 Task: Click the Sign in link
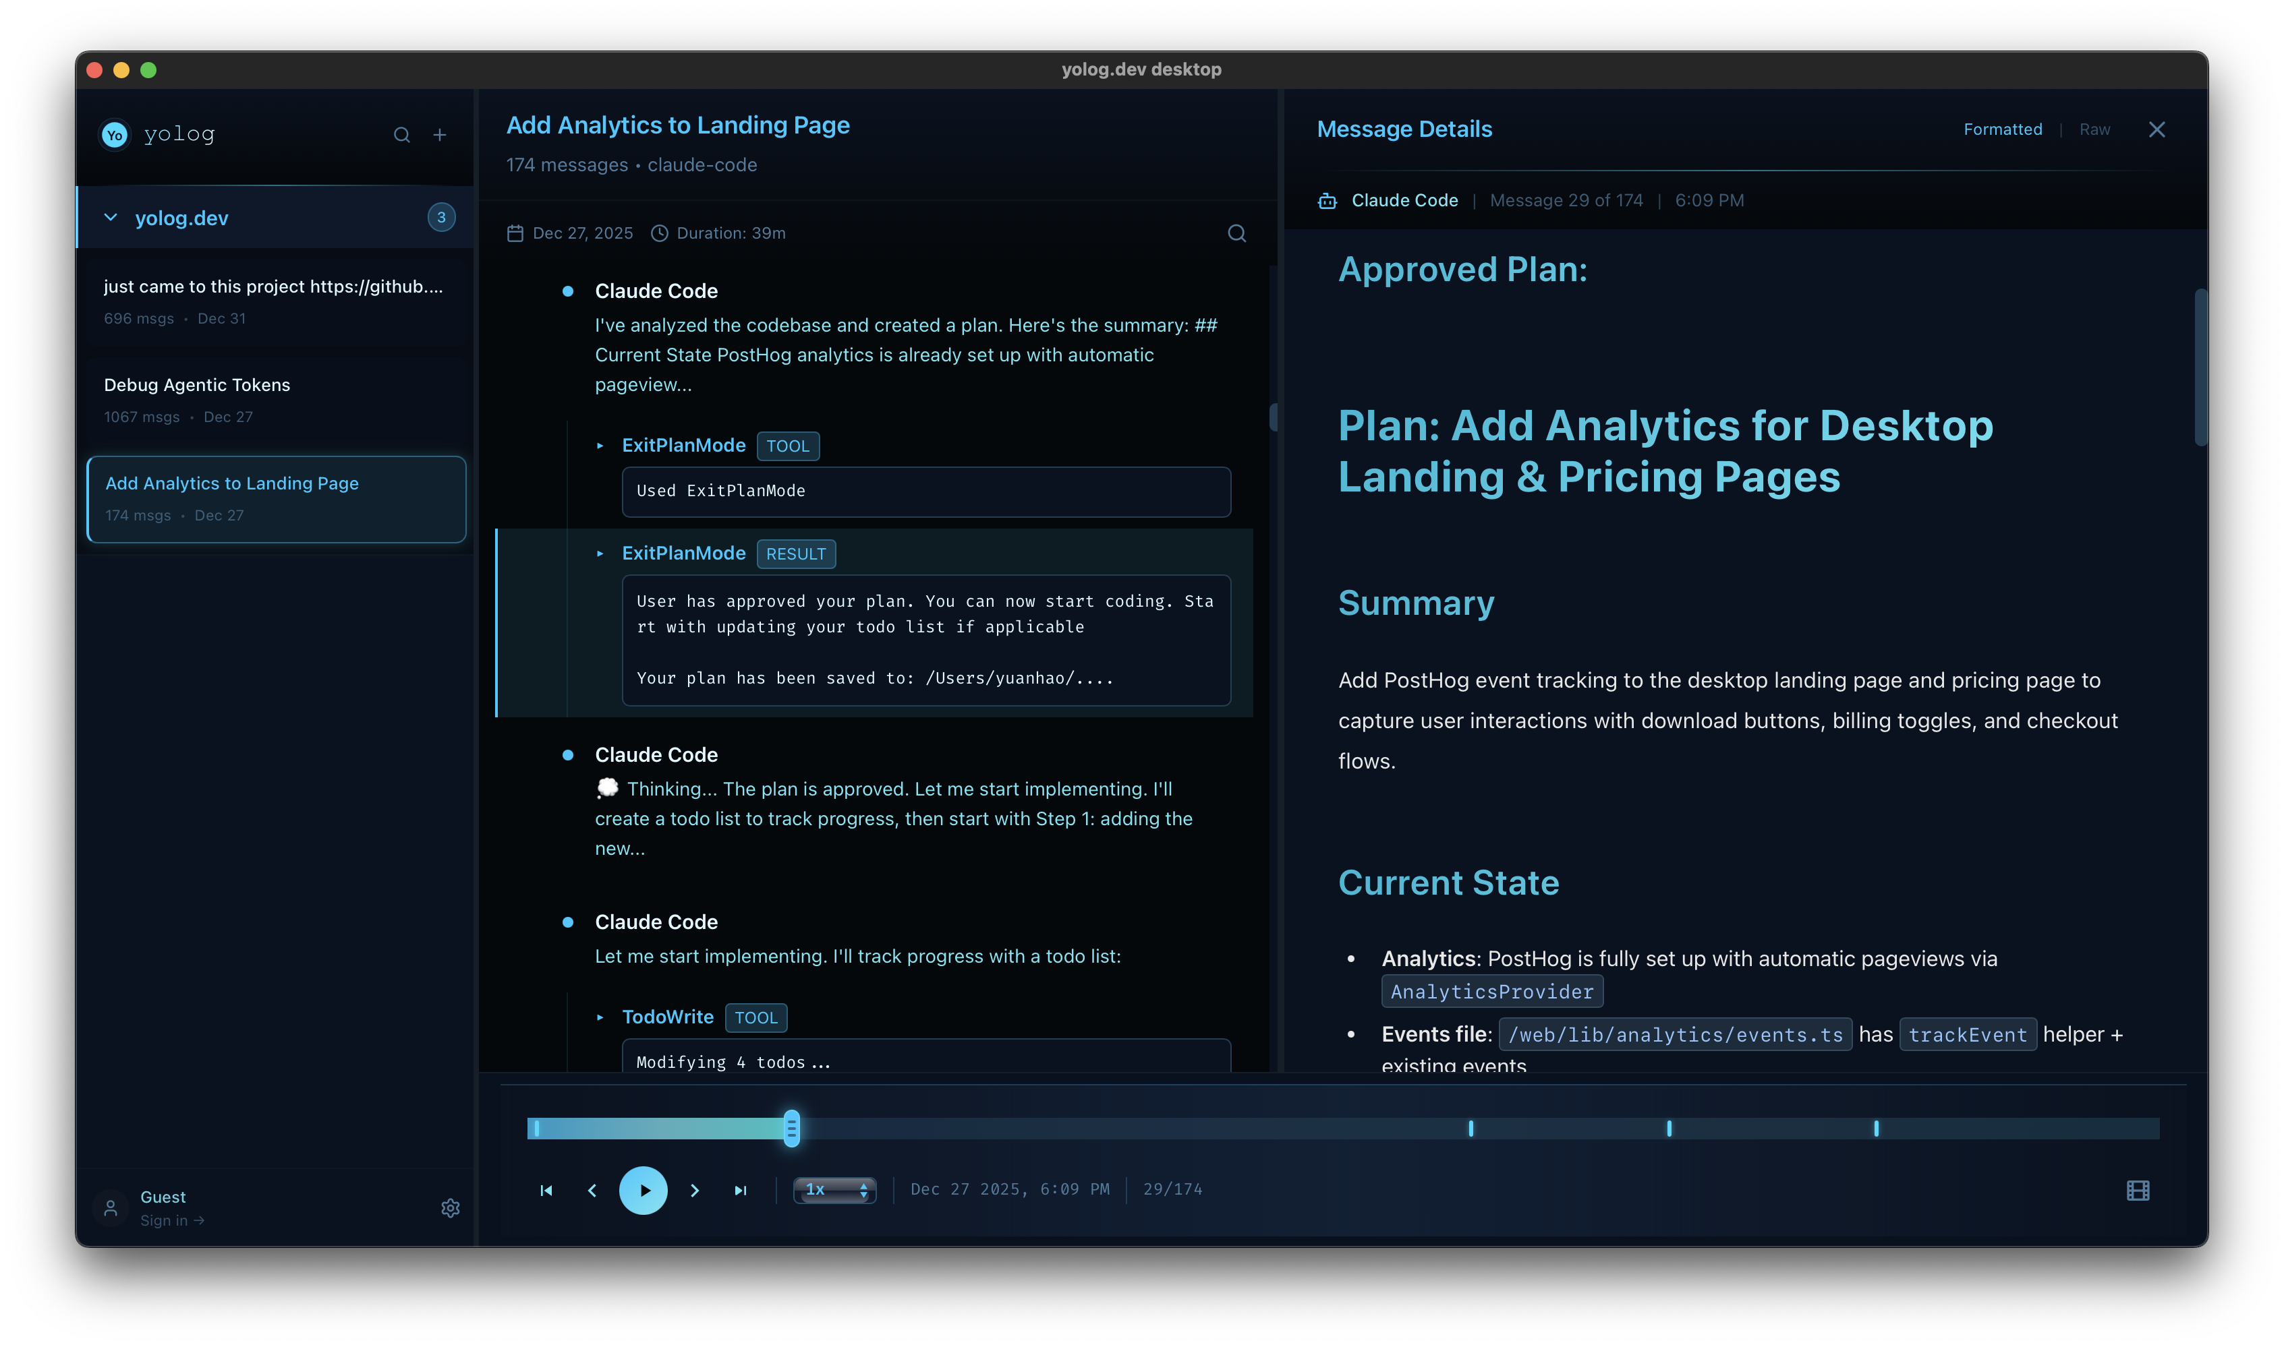point(171,1220)
